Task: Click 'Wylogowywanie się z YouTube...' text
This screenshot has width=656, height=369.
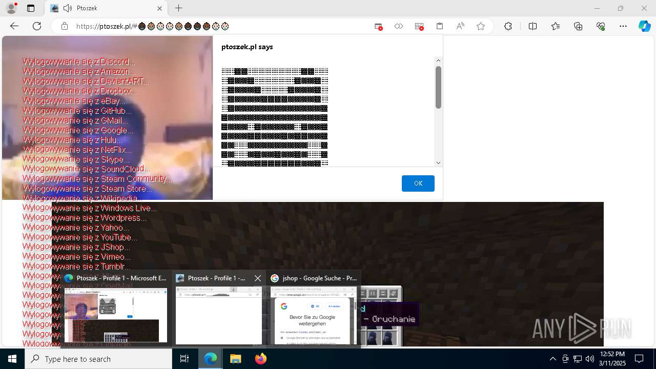Action: pos(80,237)
